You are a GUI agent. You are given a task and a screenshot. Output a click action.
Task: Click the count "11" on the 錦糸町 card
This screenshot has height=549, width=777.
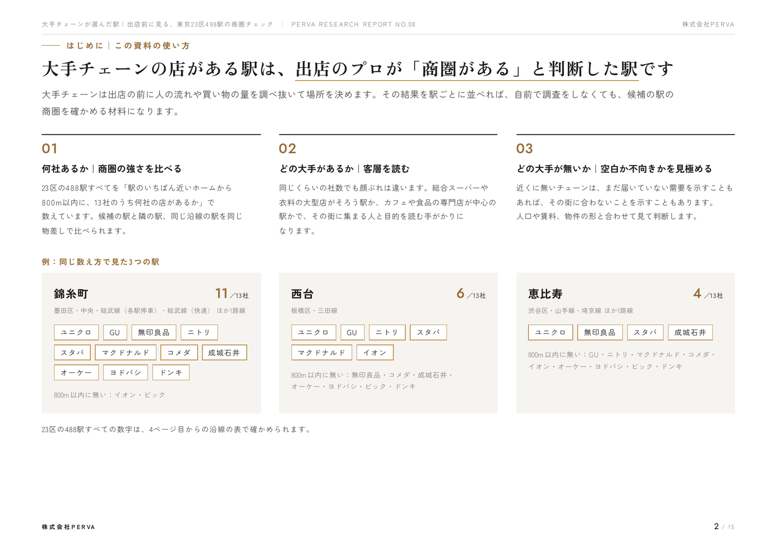pyautogui.click(x=221, y=293)
